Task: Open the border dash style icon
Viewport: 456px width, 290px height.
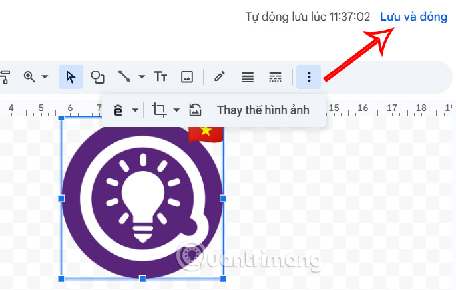Action: tap(275, 77)
